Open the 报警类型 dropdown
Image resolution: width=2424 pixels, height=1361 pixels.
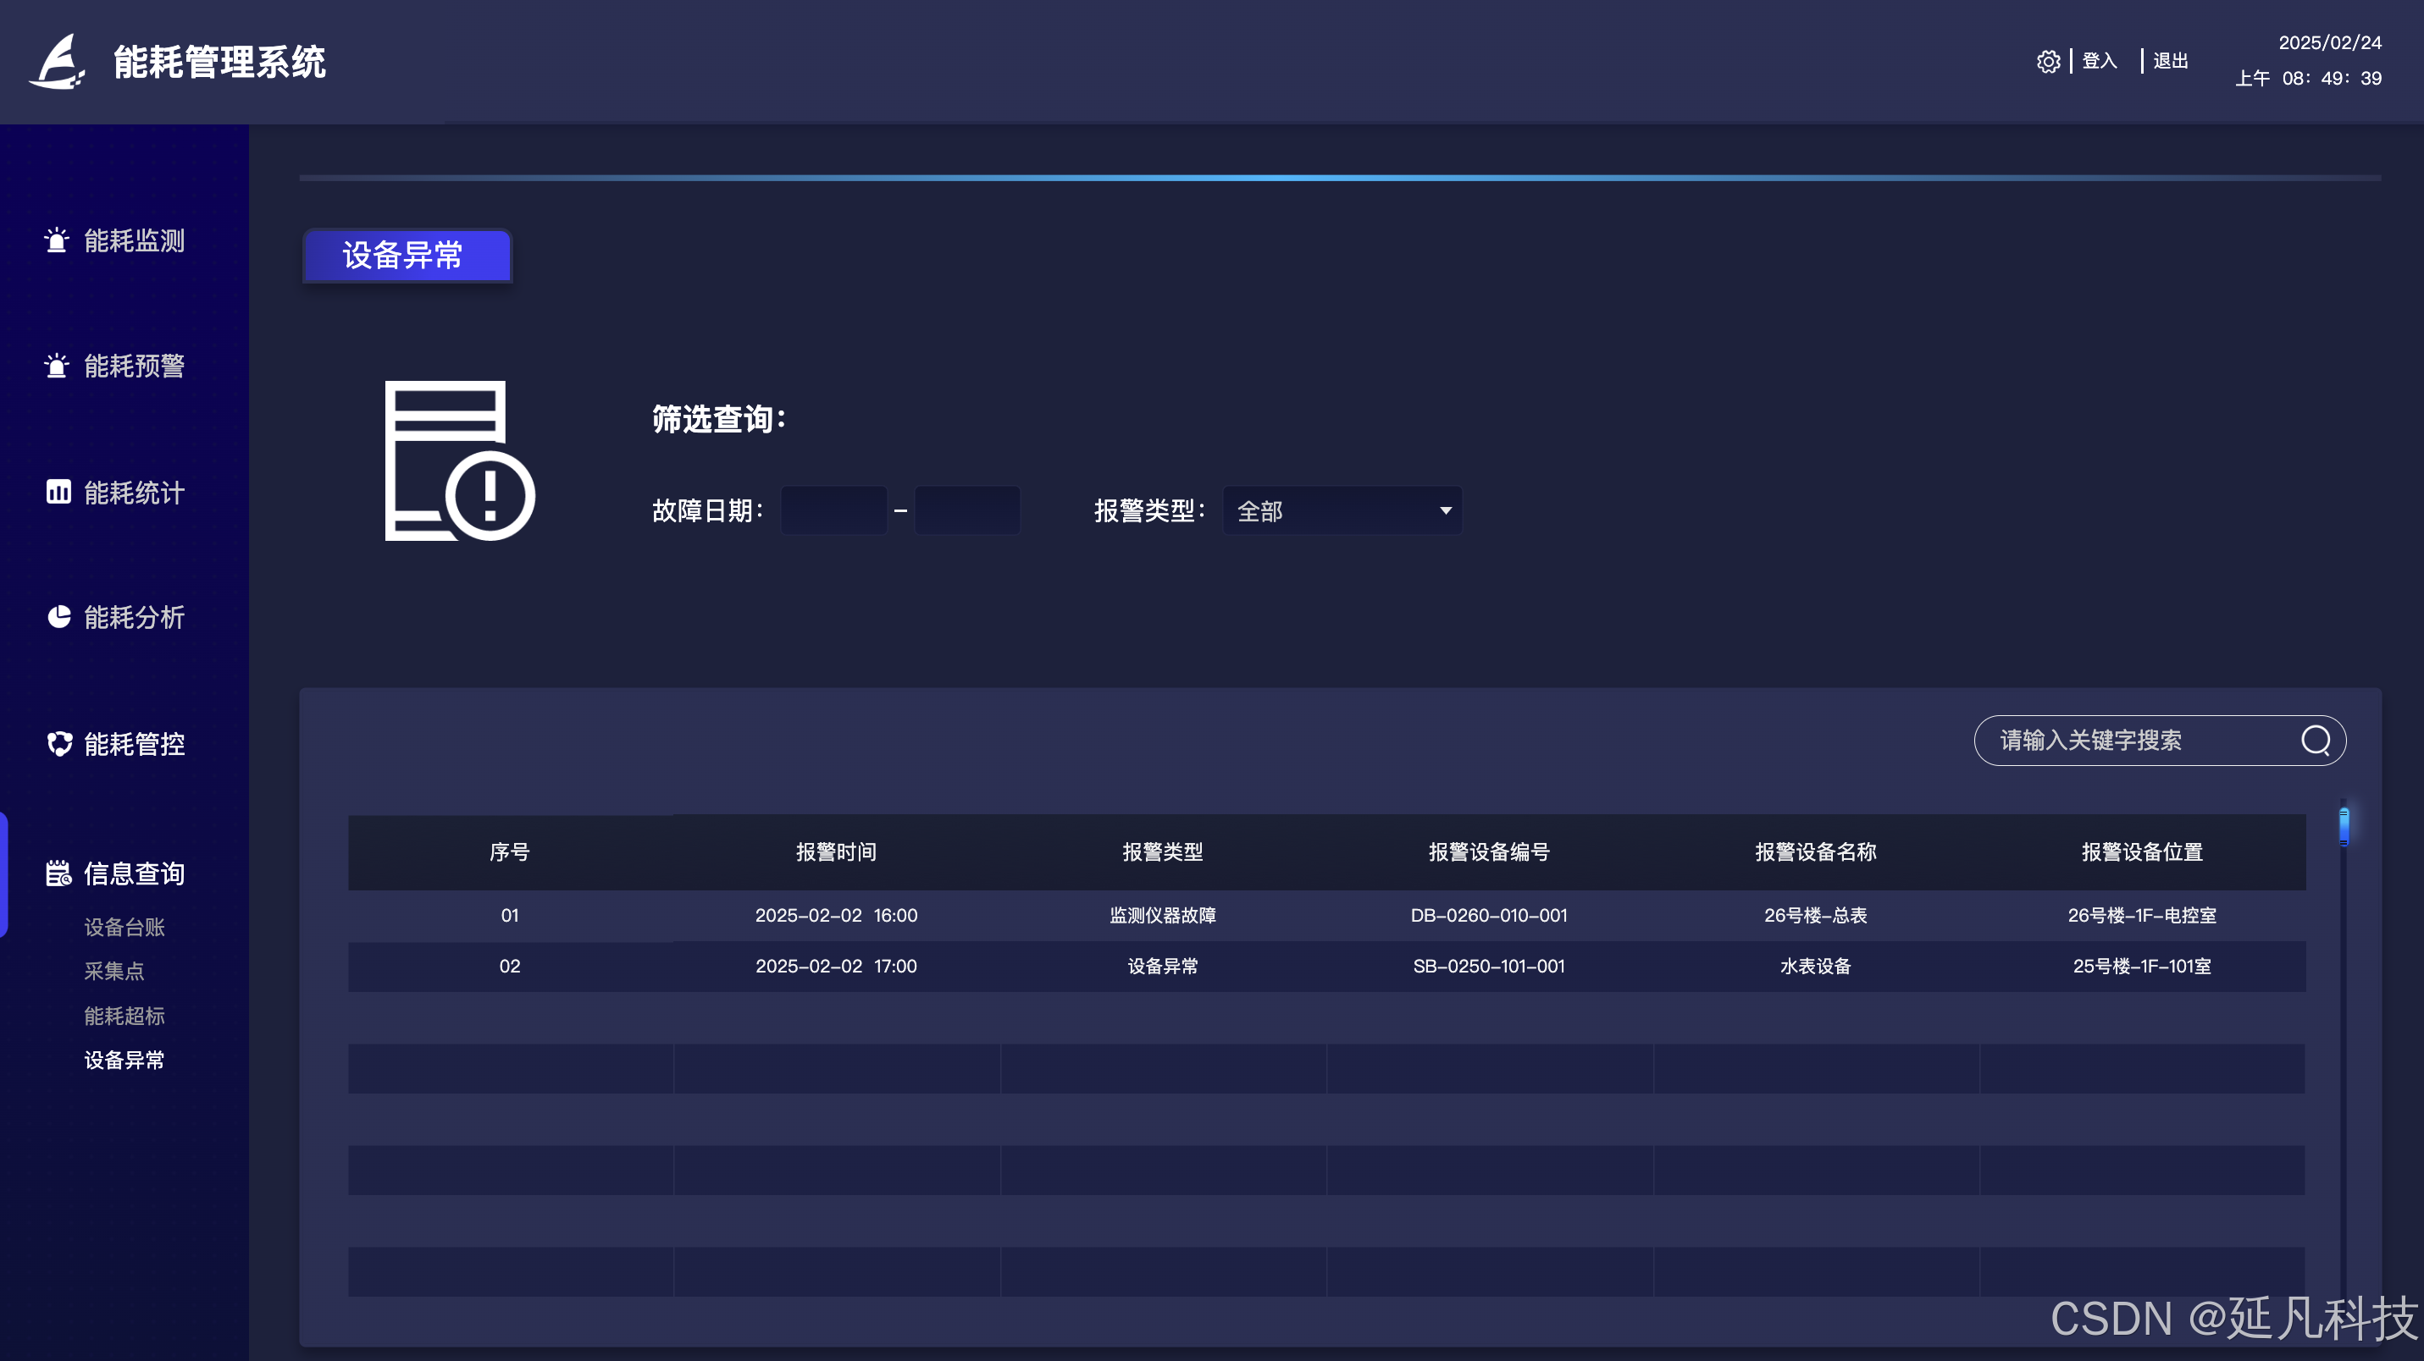[x=1341, y=510]
